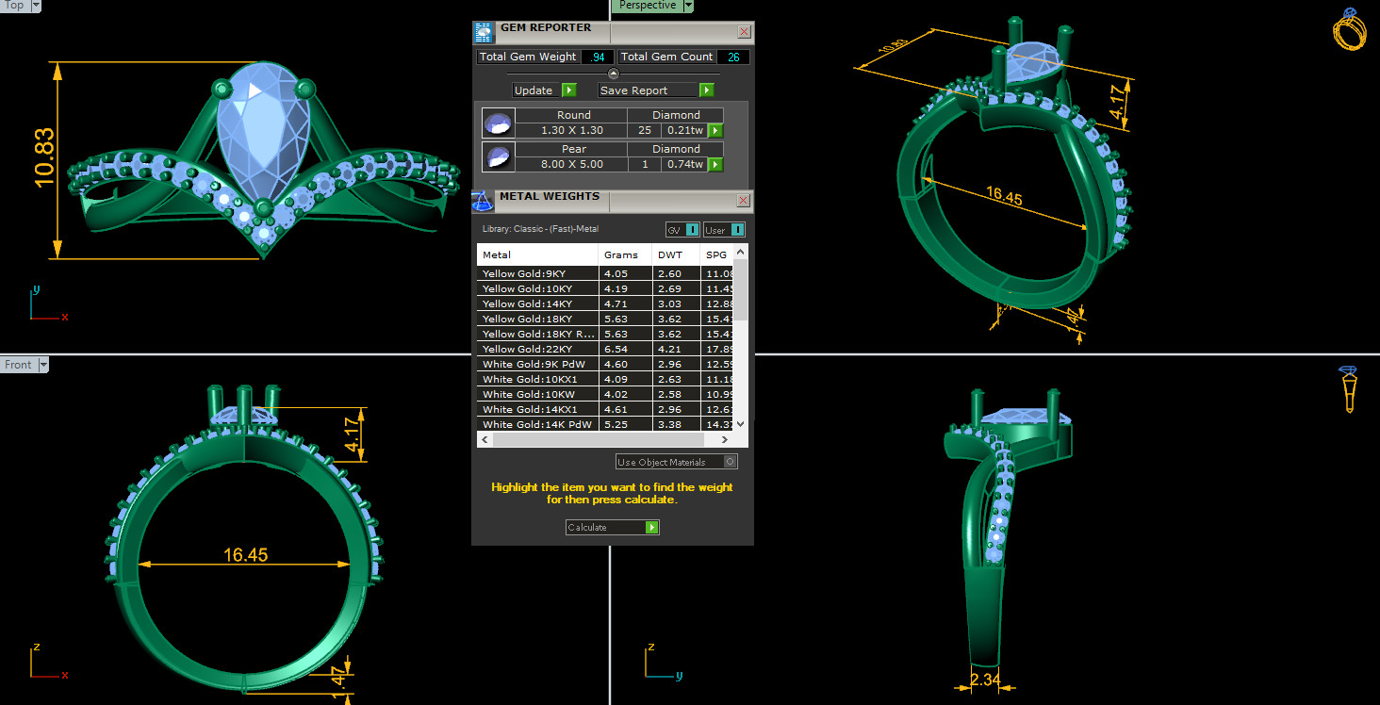
Task: Click the Total Gem Count value field
Action: pos(733,57)
